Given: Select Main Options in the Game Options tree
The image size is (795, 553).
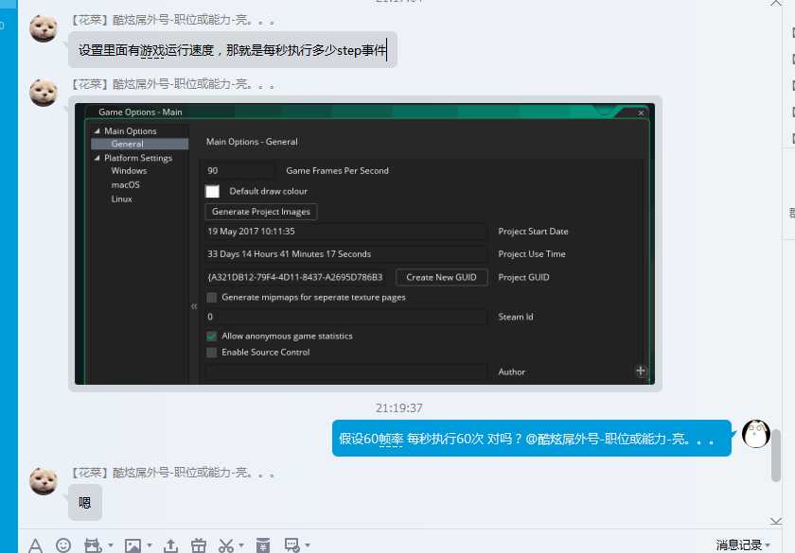Looking at the screenshot, I should (131, 131).
